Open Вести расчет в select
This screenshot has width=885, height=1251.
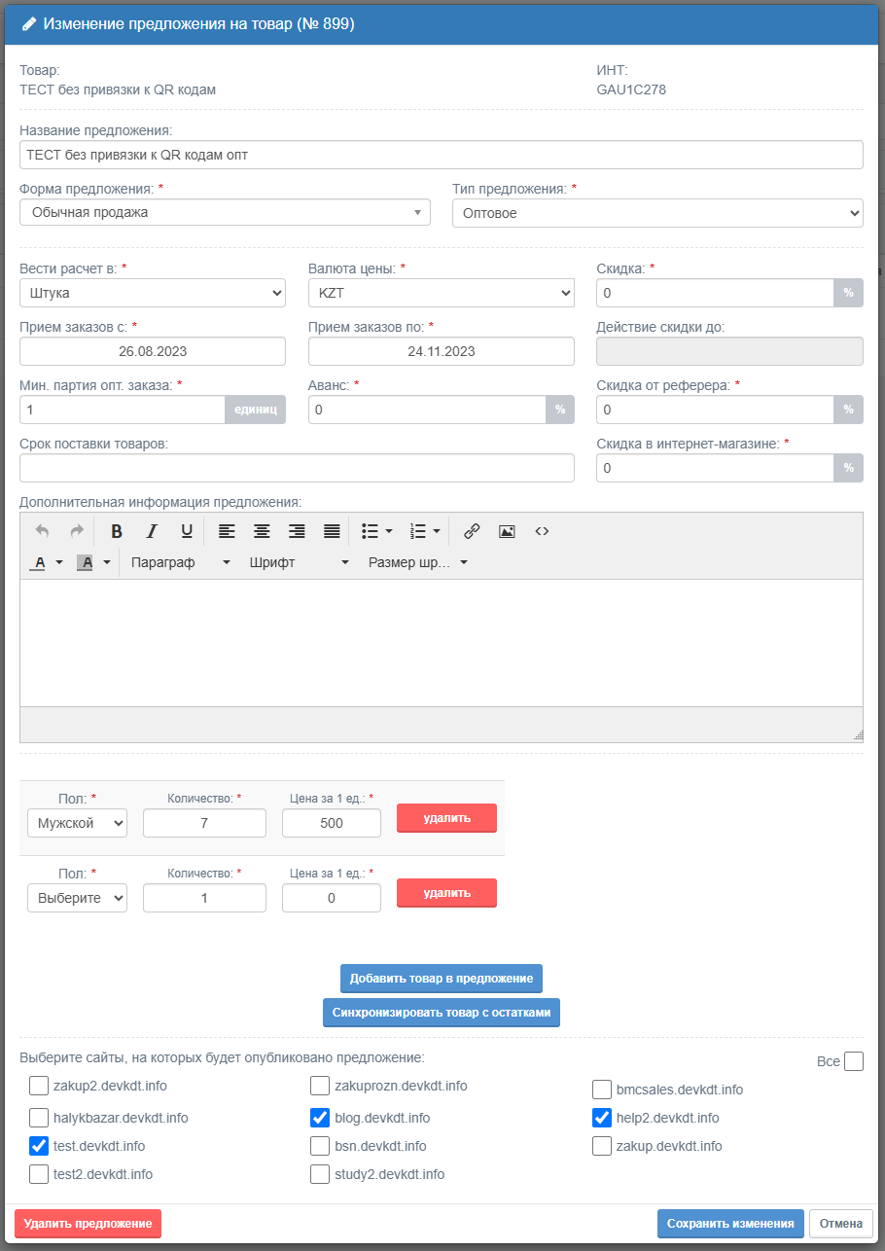[153, 293]
